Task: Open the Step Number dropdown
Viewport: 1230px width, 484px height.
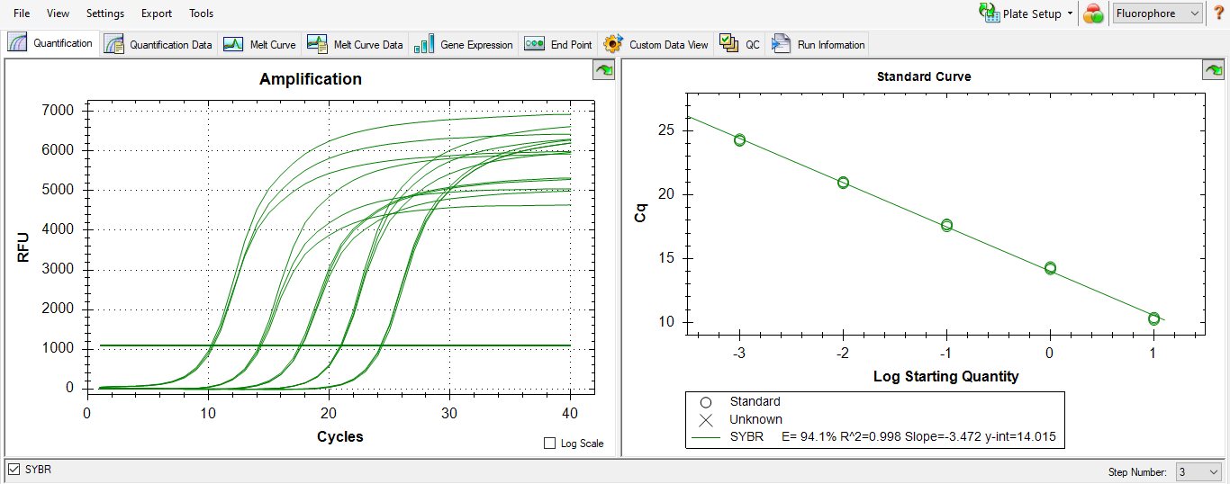Action: 1198,471
